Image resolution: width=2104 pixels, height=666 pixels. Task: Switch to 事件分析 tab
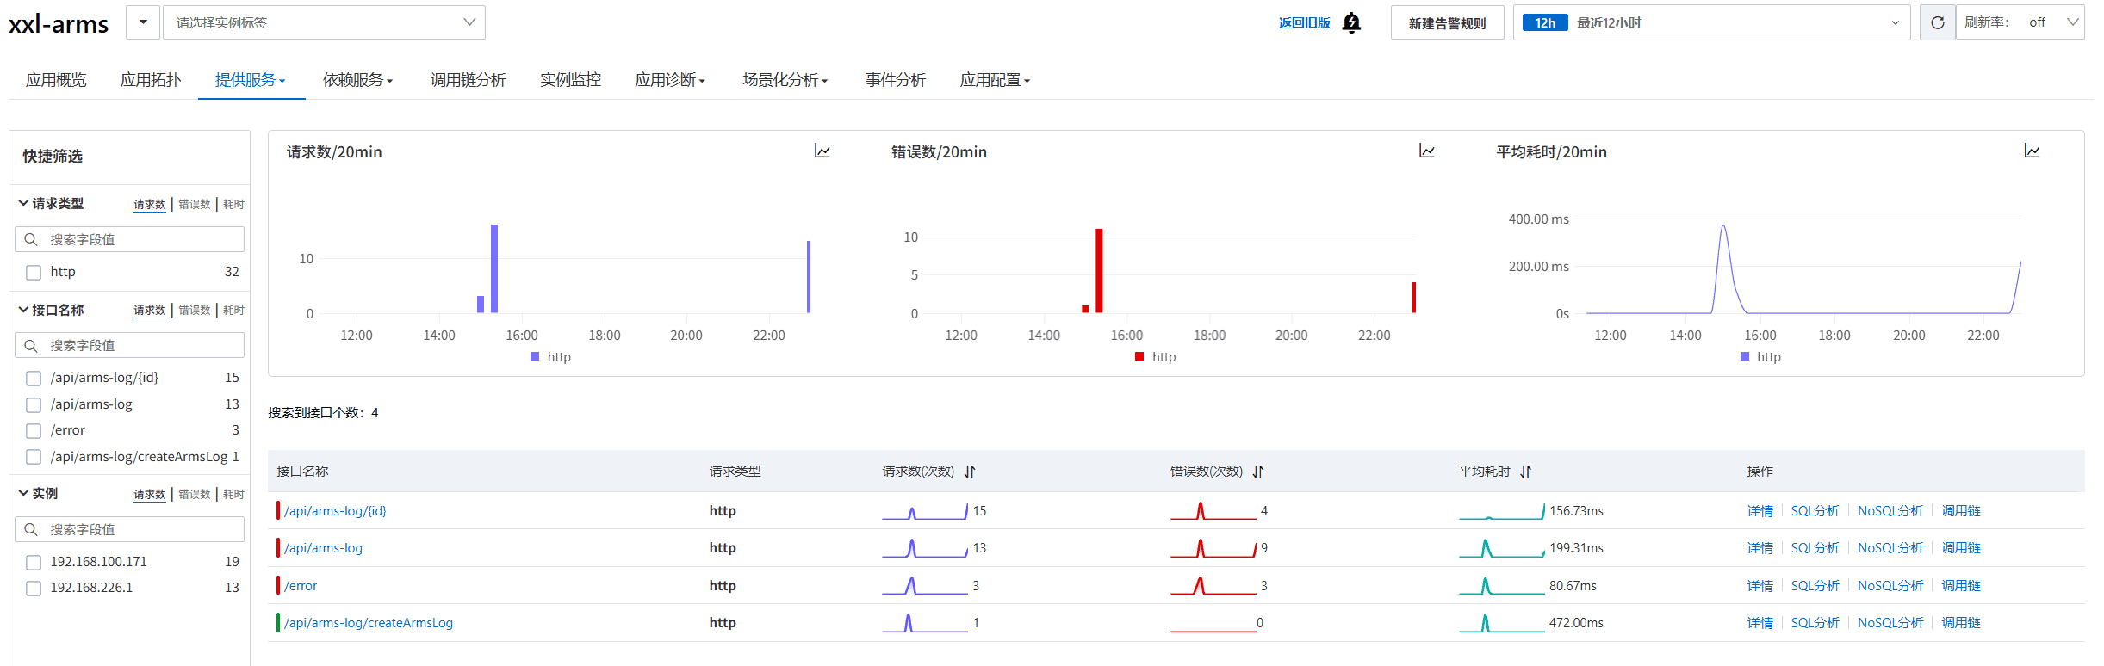click(896, 80)
